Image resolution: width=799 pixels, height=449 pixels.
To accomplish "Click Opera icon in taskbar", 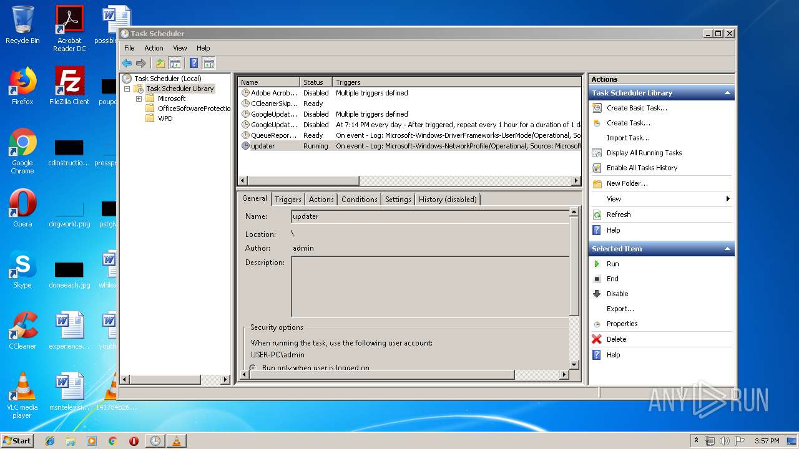I will coord(134,441).
